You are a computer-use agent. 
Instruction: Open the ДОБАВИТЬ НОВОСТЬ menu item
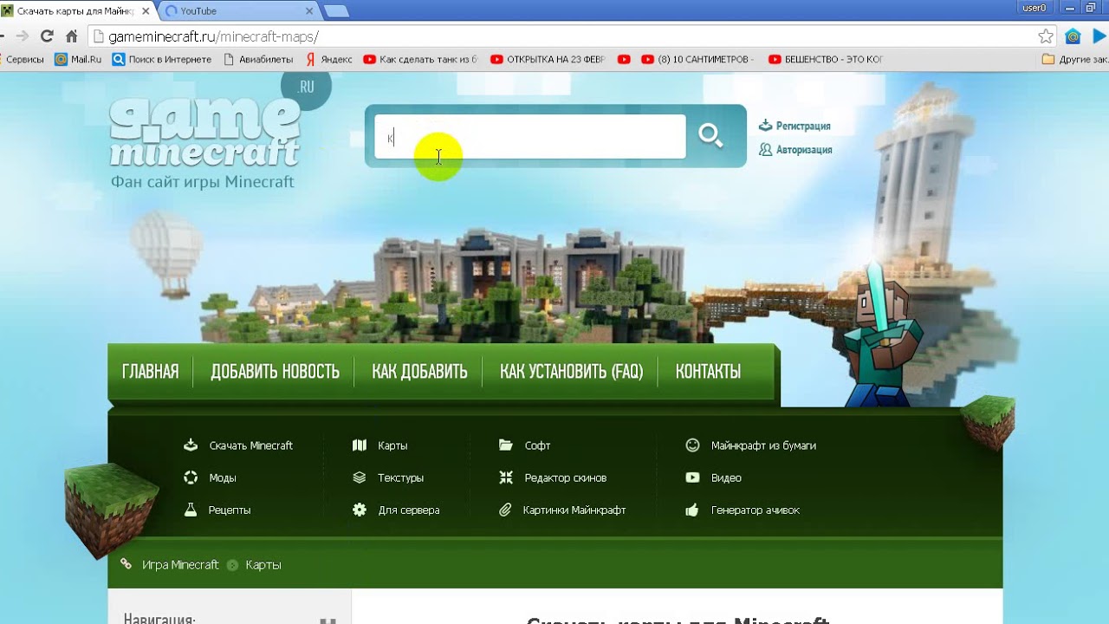pos(275,372)
